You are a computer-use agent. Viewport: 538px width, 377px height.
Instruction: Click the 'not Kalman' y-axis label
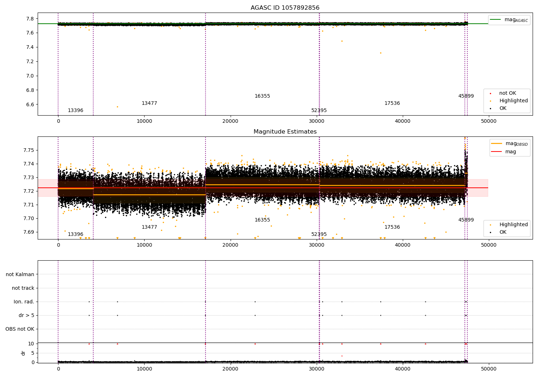20,274
